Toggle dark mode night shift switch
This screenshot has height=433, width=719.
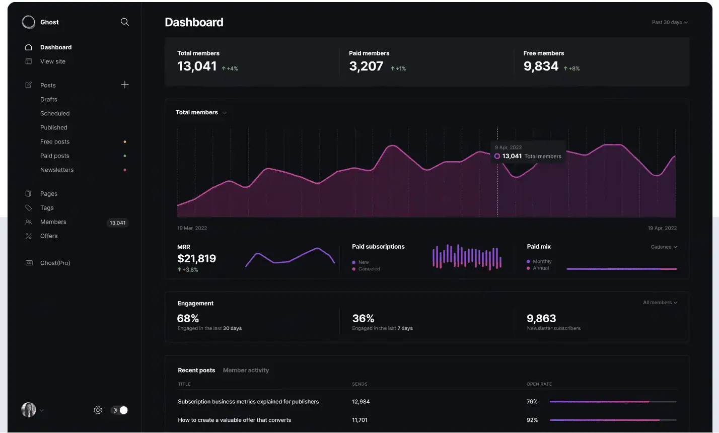click(x=119, y=410)
